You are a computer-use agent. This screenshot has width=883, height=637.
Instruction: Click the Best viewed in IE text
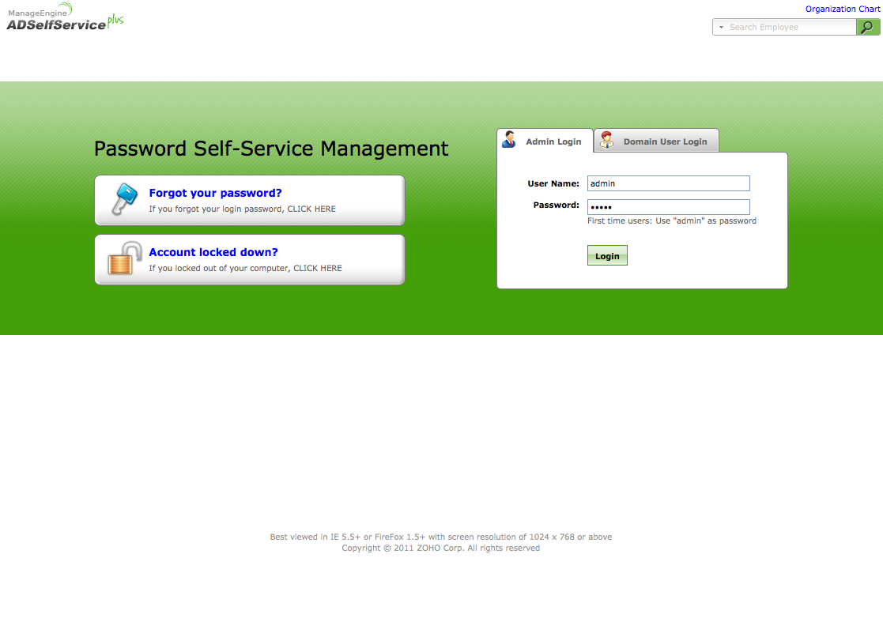click(x=441, y=537)
